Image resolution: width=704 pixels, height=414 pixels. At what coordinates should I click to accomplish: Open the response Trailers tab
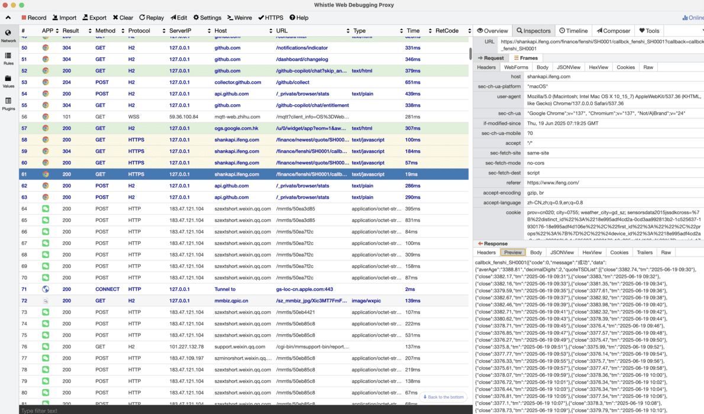644,253
